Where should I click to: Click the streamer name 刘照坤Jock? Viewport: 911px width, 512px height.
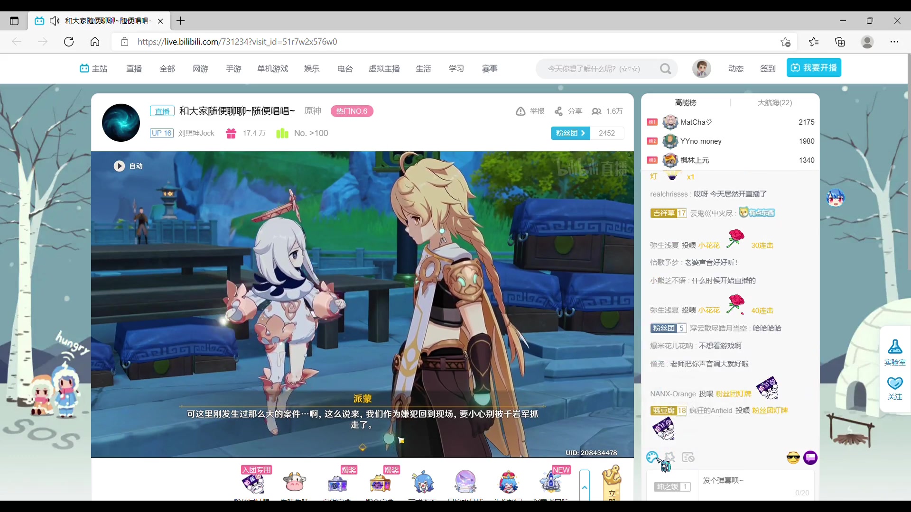[196, 133]
